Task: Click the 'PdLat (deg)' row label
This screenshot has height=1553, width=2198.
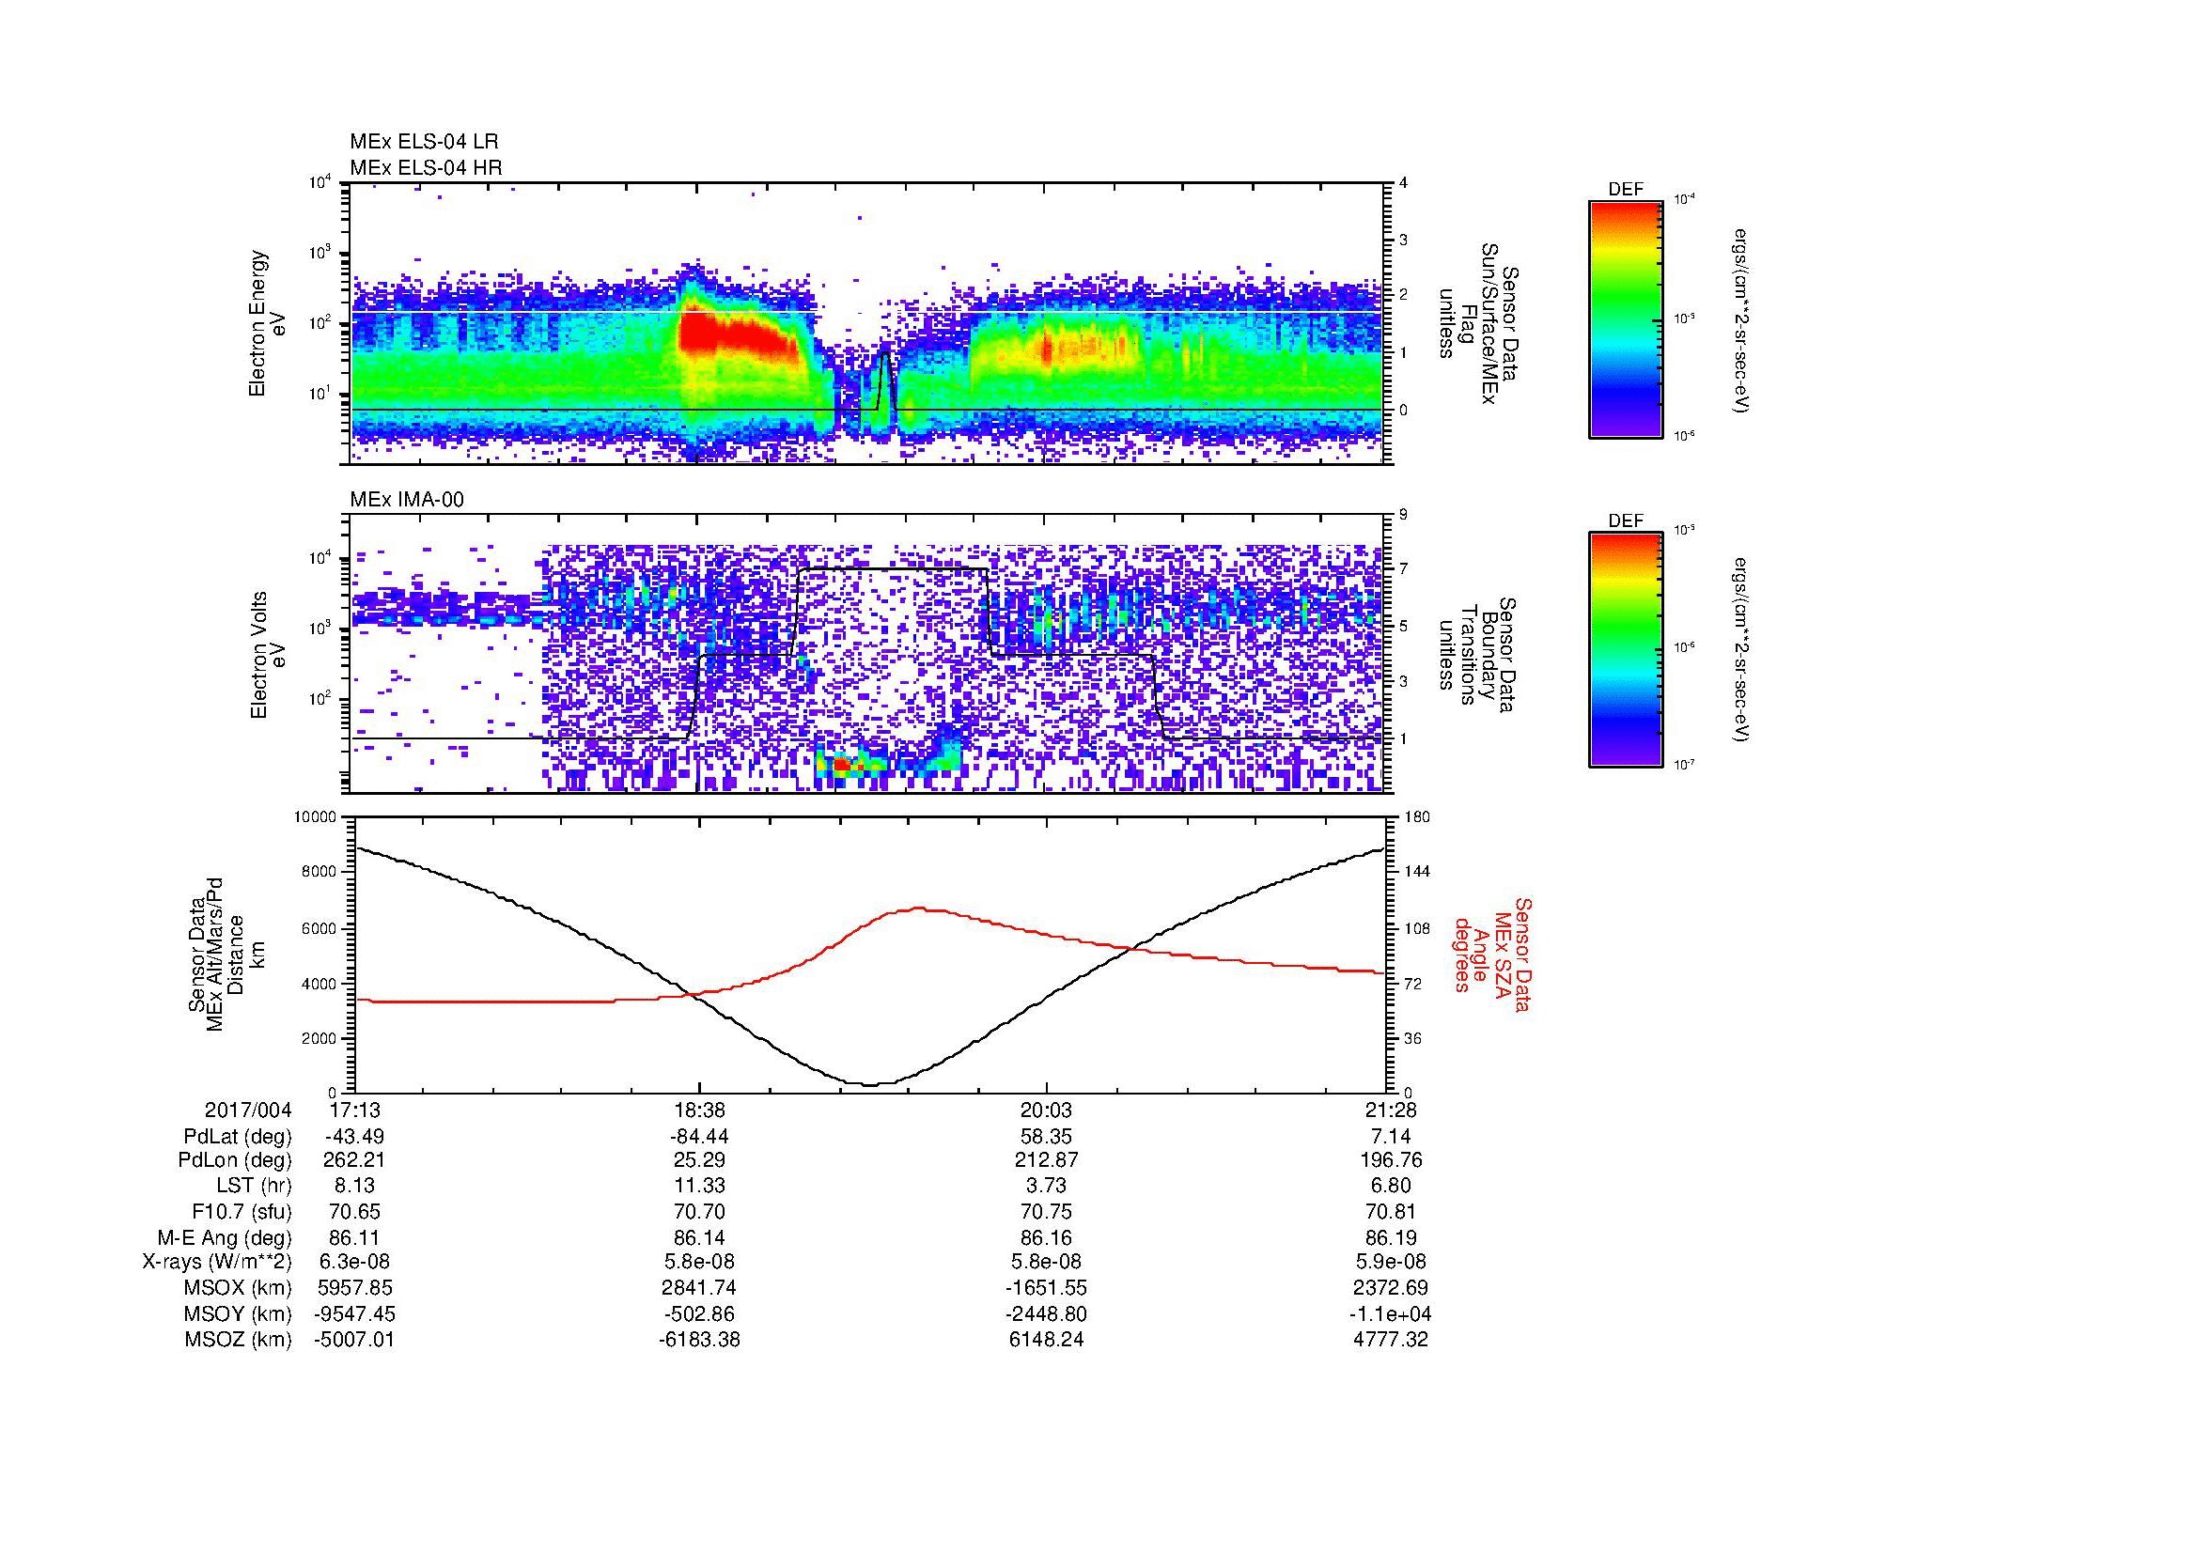Action: pos(238,1137)
